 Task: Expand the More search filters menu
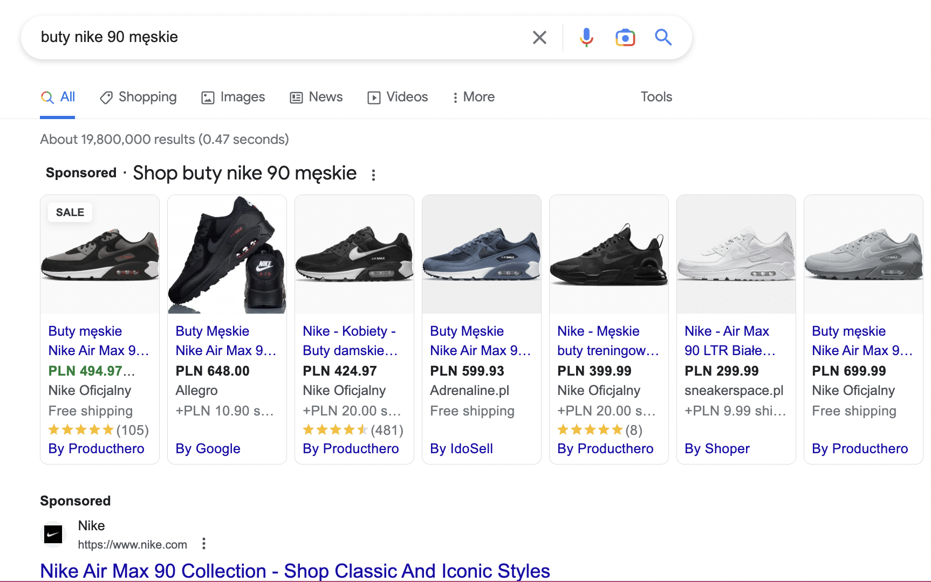[473, 97]
